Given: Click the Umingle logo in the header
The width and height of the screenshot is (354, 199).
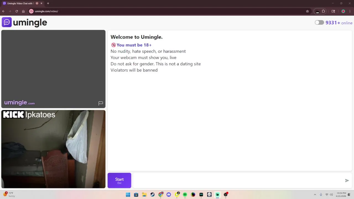Looking at the screenshot, I should (24, 22).
